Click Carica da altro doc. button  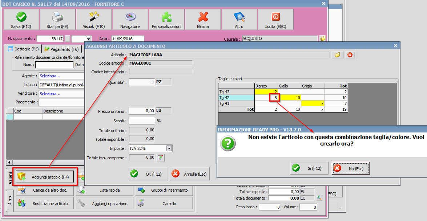pyautogui.click(x=45, y=190)
